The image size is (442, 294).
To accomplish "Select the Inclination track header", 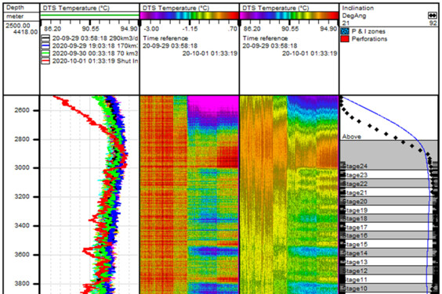I will 358,8.
